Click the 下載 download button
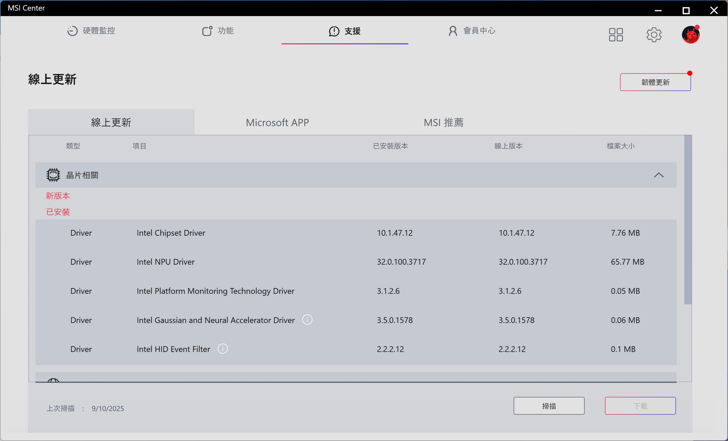Screen dimensions: 728x441 (640, 406)
